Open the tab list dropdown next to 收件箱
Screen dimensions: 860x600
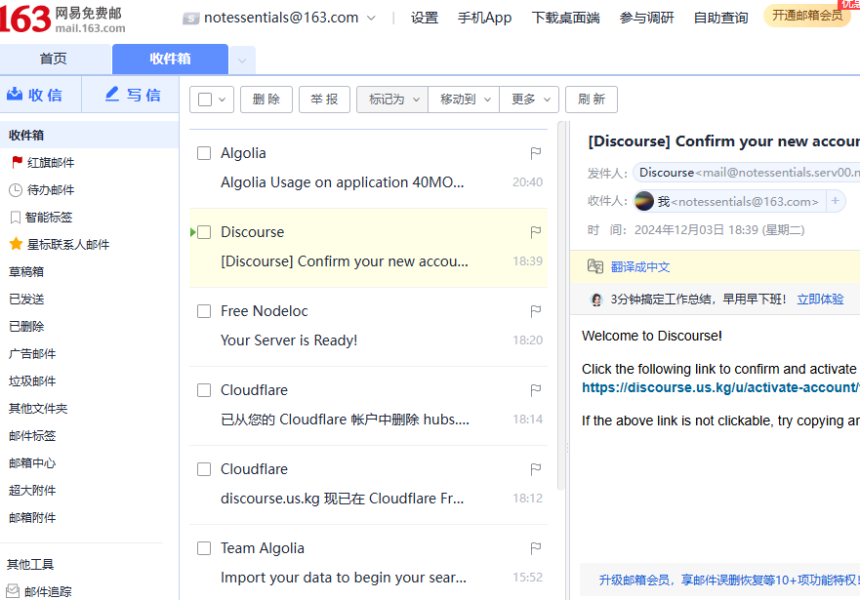(x=242, y=60)
